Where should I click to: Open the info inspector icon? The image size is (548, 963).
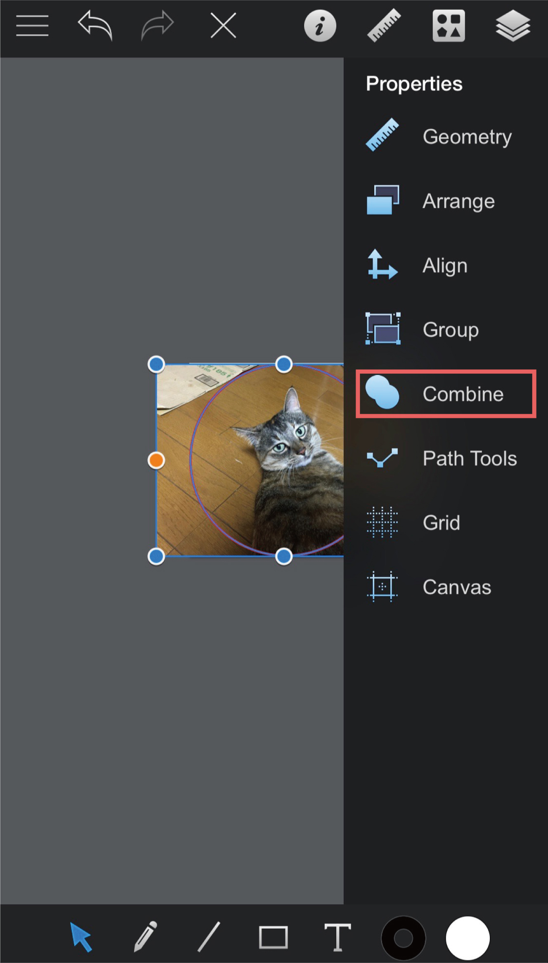pos(320,26)
